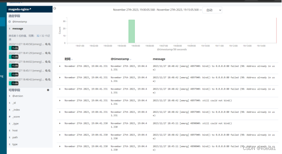Expand the row '48900#0: still could not bind()'
282x154 pixels.
coord(60,123)
